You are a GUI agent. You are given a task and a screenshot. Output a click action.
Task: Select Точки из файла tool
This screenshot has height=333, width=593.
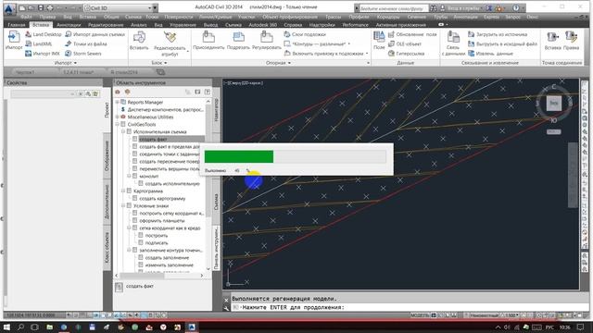[86, 44]
